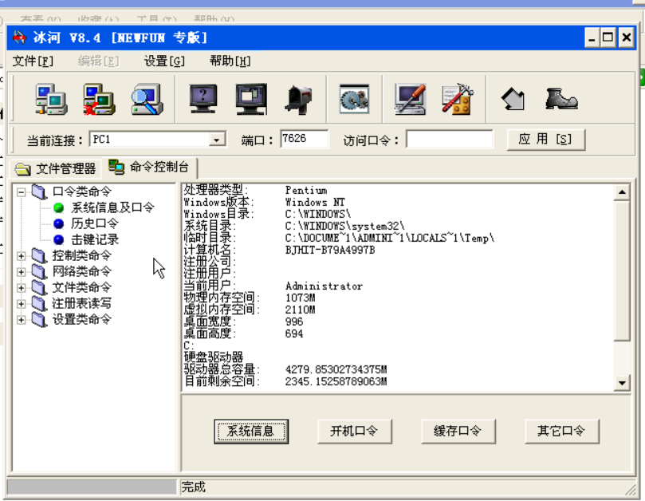Click the info panel vertical scrollbar thumb
The width and height of the screenshot is (645, 501).
pyautogui.click(x=622, y=270)
